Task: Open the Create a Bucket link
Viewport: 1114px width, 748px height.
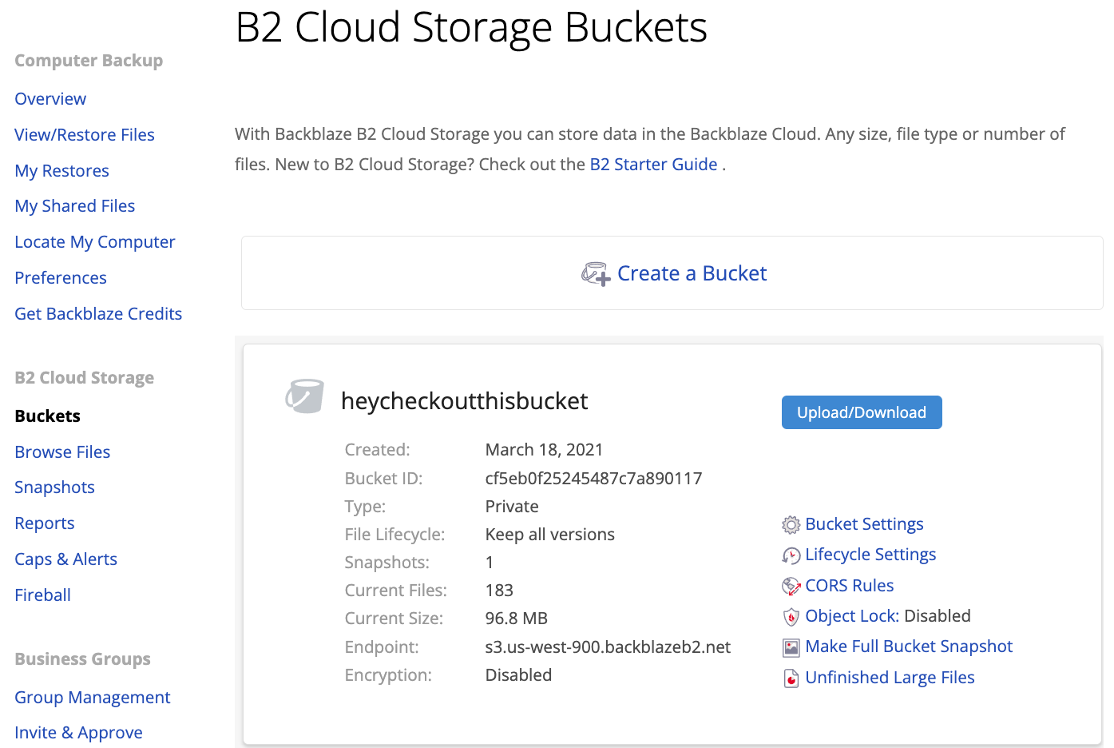Action: coord(692,273)
